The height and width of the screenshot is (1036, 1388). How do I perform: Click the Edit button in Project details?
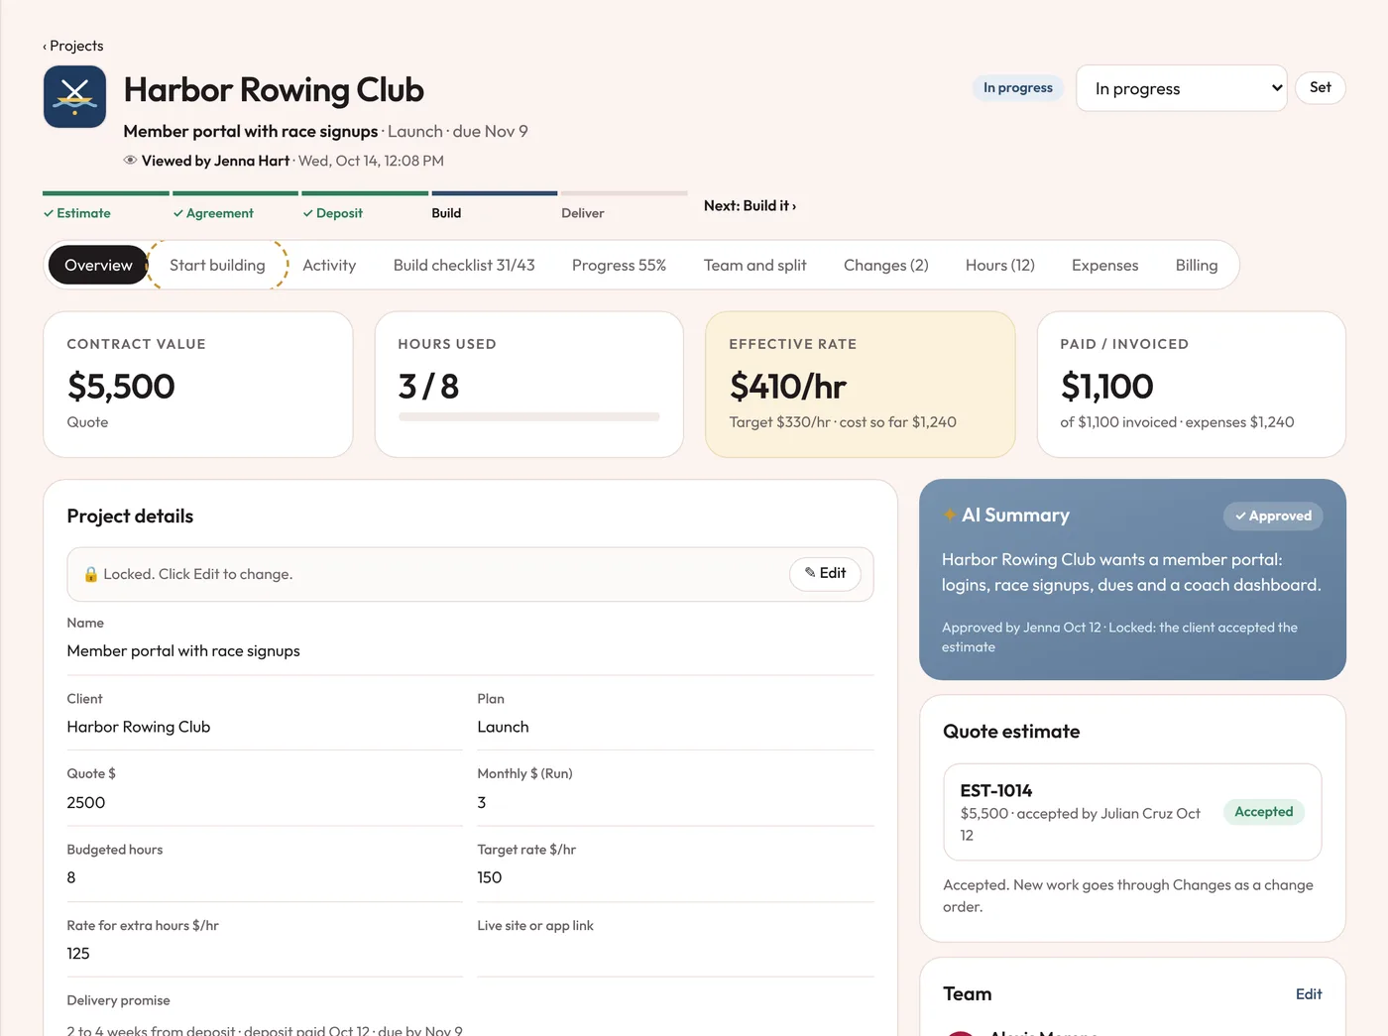pos(825,574)
